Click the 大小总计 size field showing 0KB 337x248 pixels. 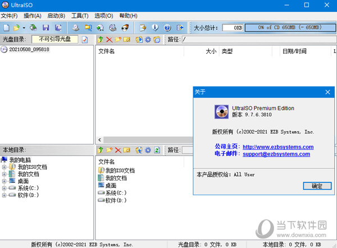pyautogui.click(x=233, y=27)
